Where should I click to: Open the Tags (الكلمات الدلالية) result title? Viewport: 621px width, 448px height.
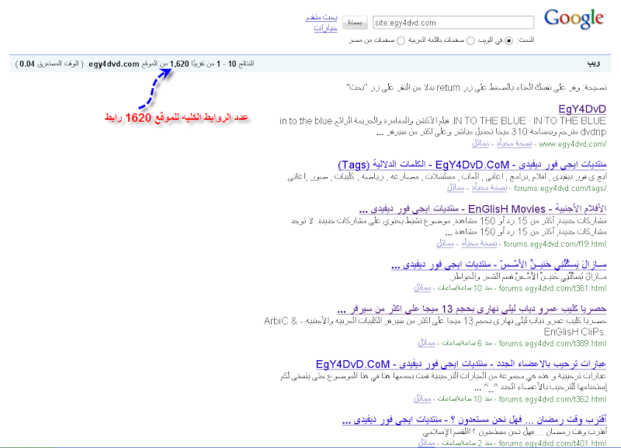click(x=472, y=165)
